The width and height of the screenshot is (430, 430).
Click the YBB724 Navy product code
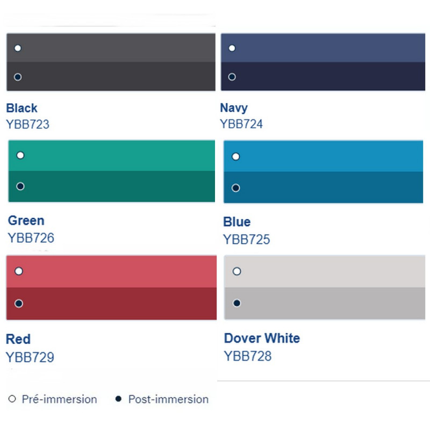pyautogui.click(x=241, y=124)
